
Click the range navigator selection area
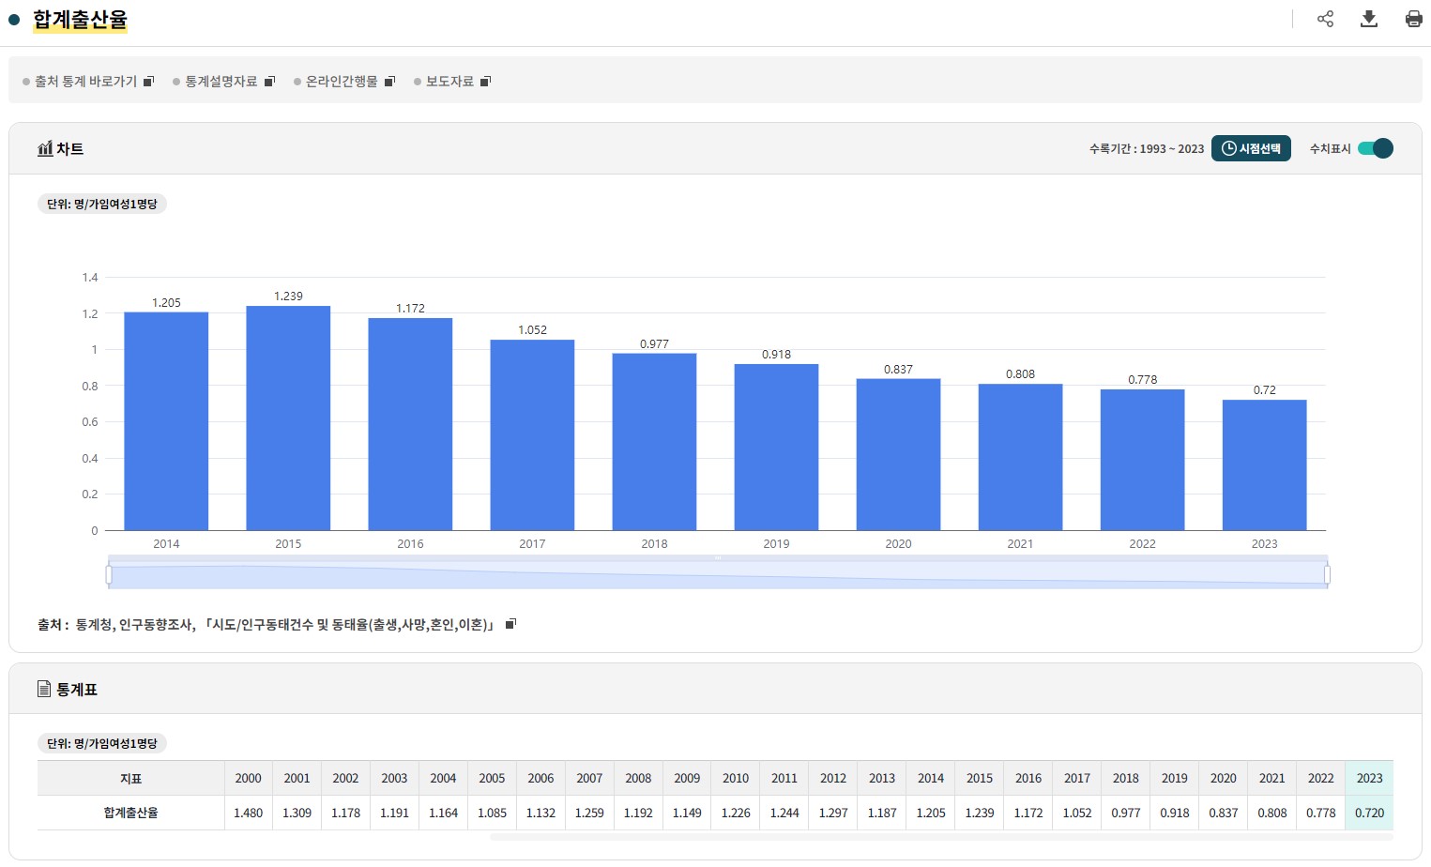click(x=718, y=574)
